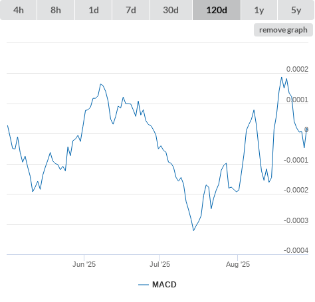This screenshot has height=302, width=315.
Task: View the 5y time range
Action: [296, 10]
